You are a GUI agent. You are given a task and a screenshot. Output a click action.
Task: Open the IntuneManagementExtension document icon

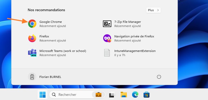click(107, 53)
